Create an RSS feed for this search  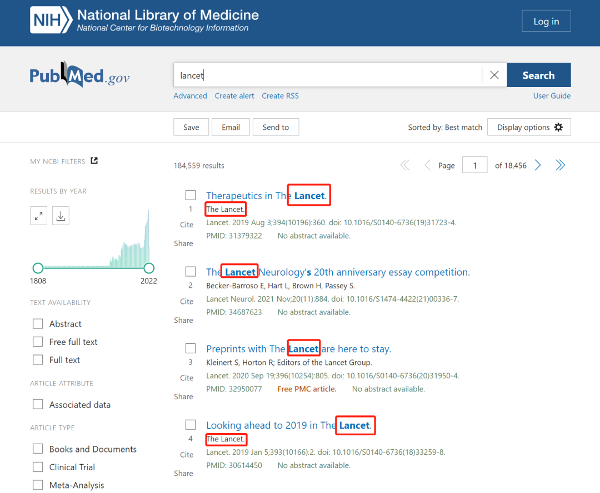(x=280, y=95)
